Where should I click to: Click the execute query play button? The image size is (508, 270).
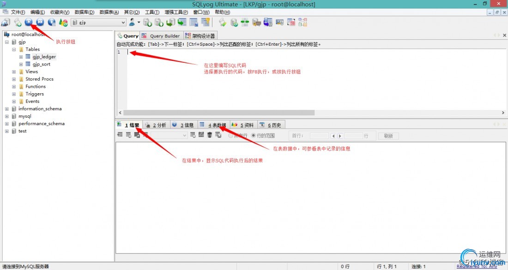29,22
